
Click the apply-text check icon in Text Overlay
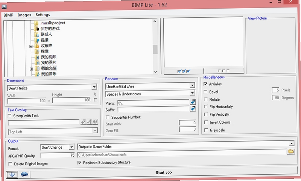(x=83, y=122)
